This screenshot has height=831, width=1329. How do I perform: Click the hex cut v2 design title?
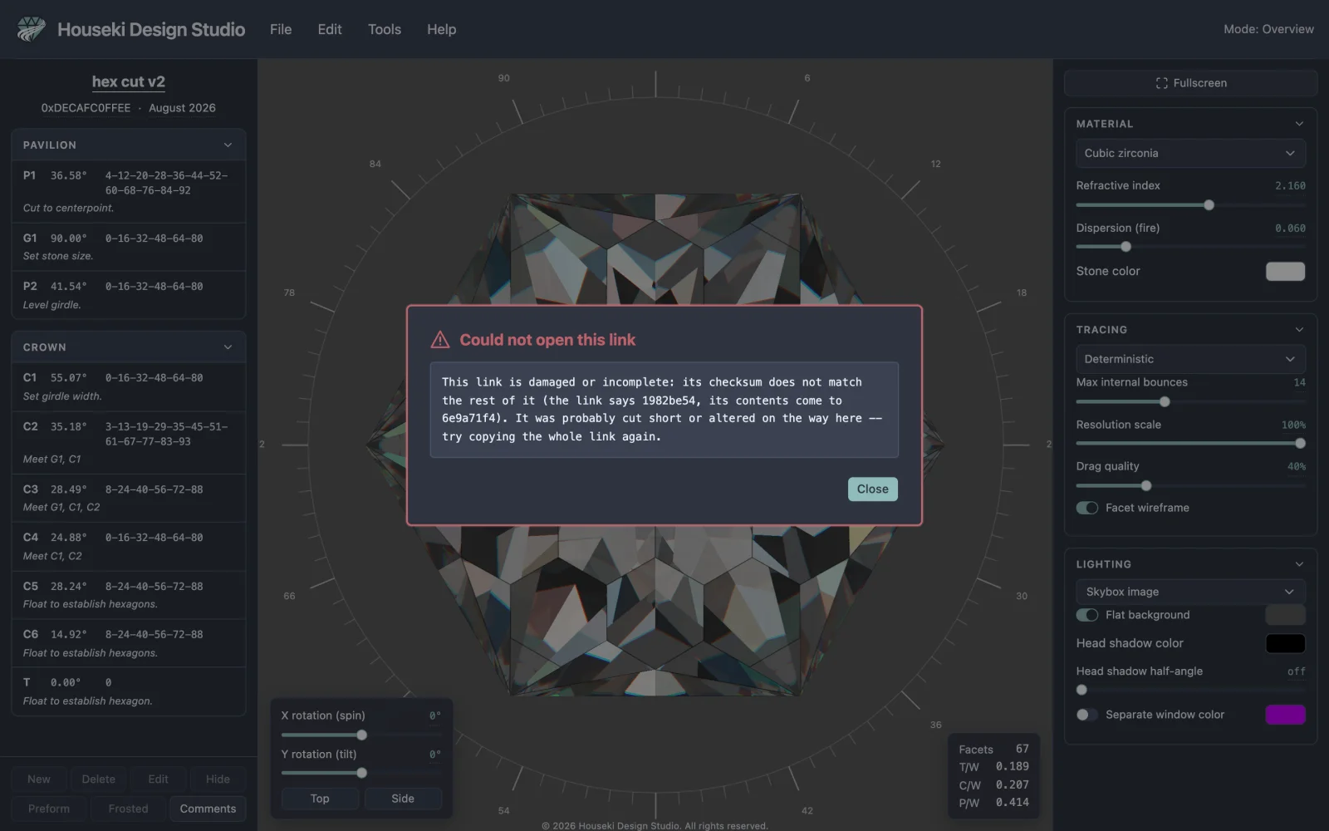129,81
